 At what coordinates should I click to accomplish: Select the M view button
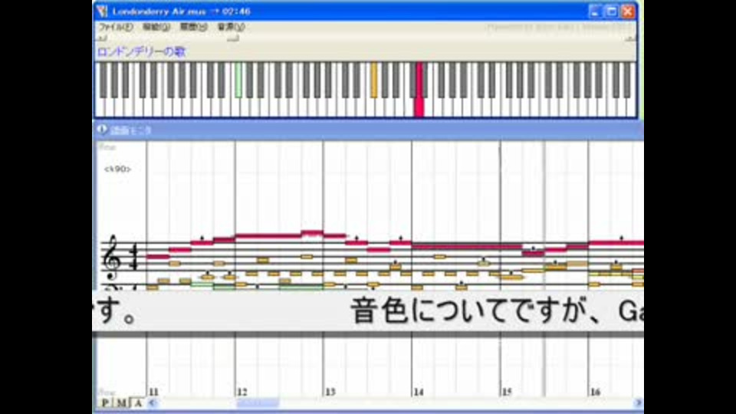click(x=121, y=402)
